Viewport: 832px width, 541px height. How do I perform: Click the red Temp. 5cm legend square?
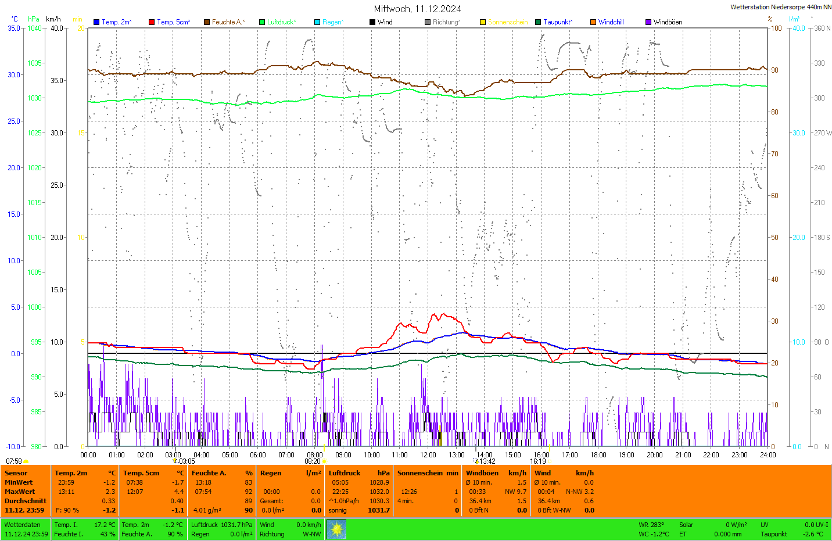(152, 22)
